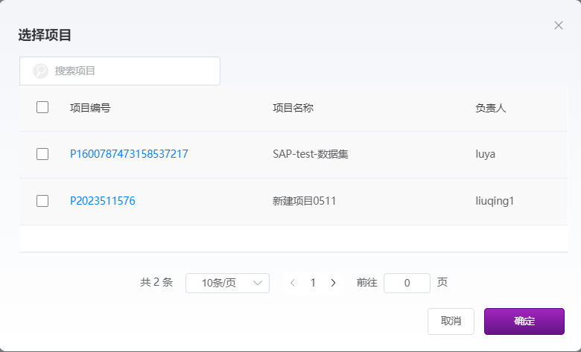Click the 项目编号 column header
Screen dimensions: 581x352
pyautogui.click(x=90, y=108)
